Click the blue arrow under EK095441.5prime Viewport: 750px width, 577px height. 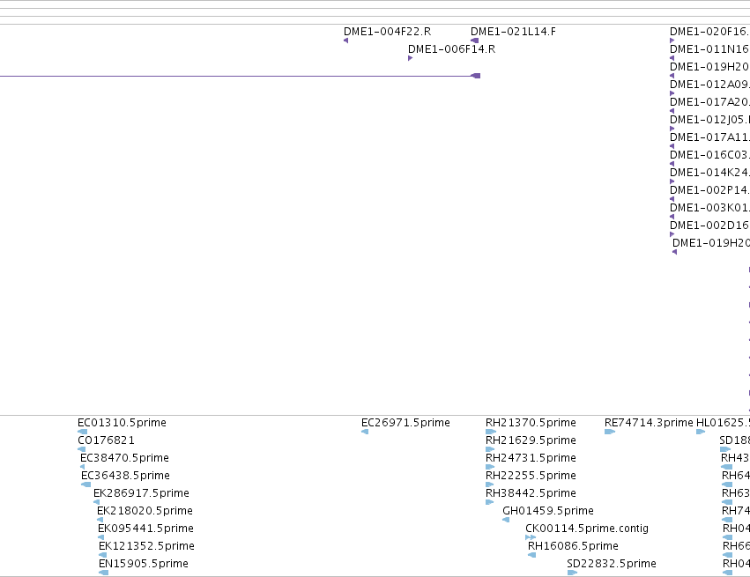click(100, 537)
